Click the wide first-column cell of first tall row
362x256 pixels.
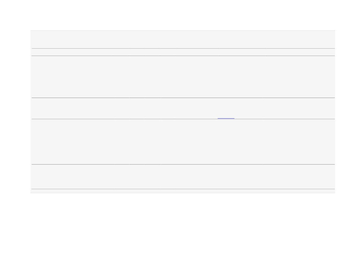tap(73, 77)
